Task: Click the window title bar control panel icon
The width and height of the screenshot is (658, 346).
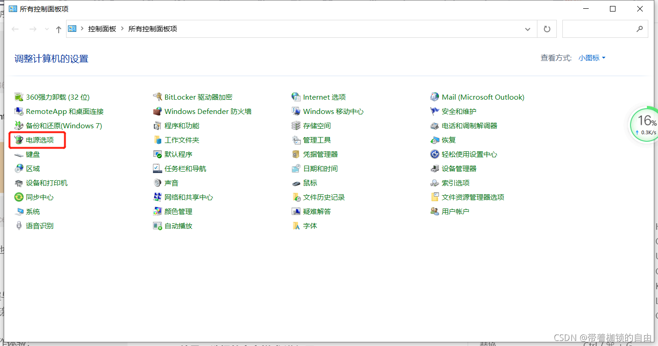Action: click(x=12, y=9)
